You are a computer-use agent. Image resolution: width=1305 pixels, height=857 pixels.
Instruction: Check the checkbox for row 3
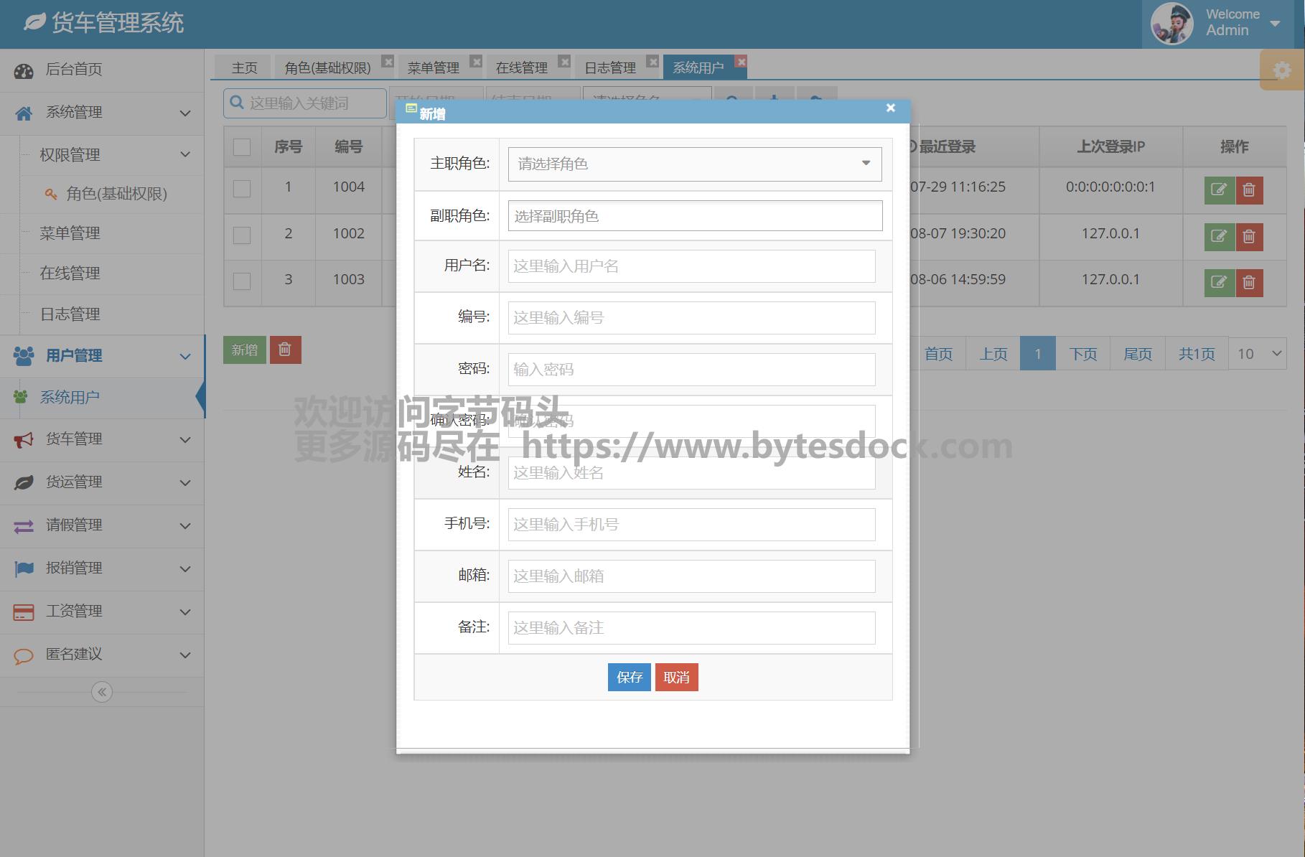click(x=242, y=281)
